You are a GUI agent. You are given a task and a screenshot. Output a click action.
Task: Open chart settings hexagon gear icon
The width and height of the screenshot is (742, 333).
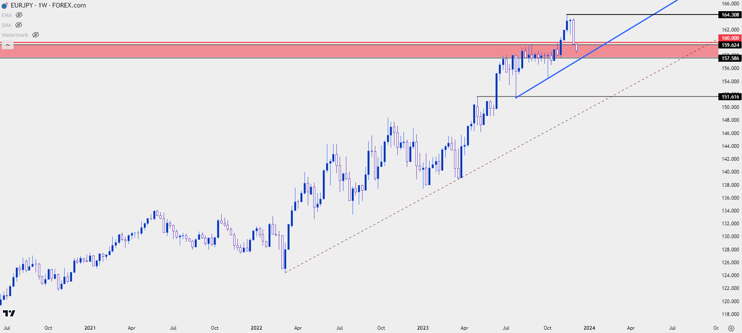(x=731, y=328)
